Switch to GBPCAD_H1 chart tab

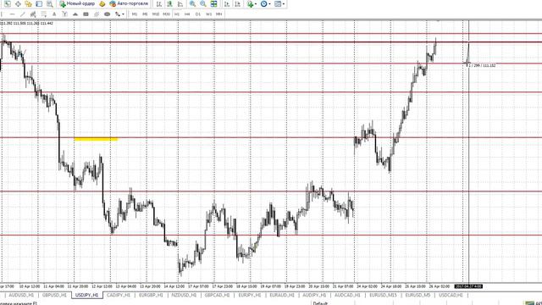(217, 296)
